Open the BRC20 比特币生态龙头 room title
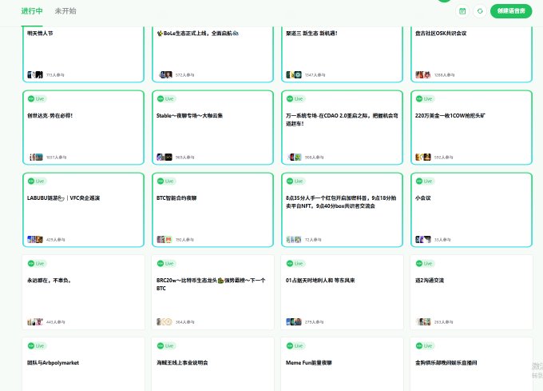543x391 pixels. (211, 284)
